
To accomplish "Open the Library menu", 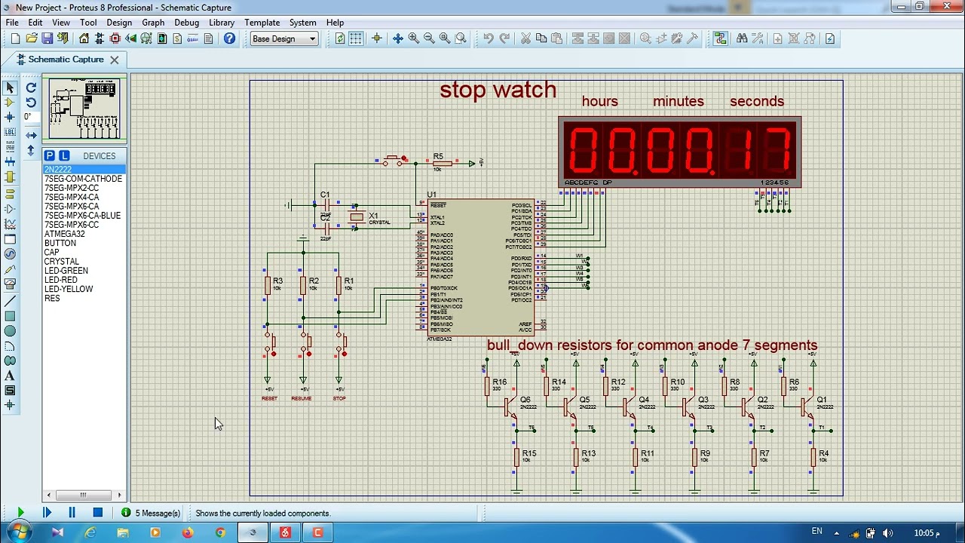I will click(222, 23).
